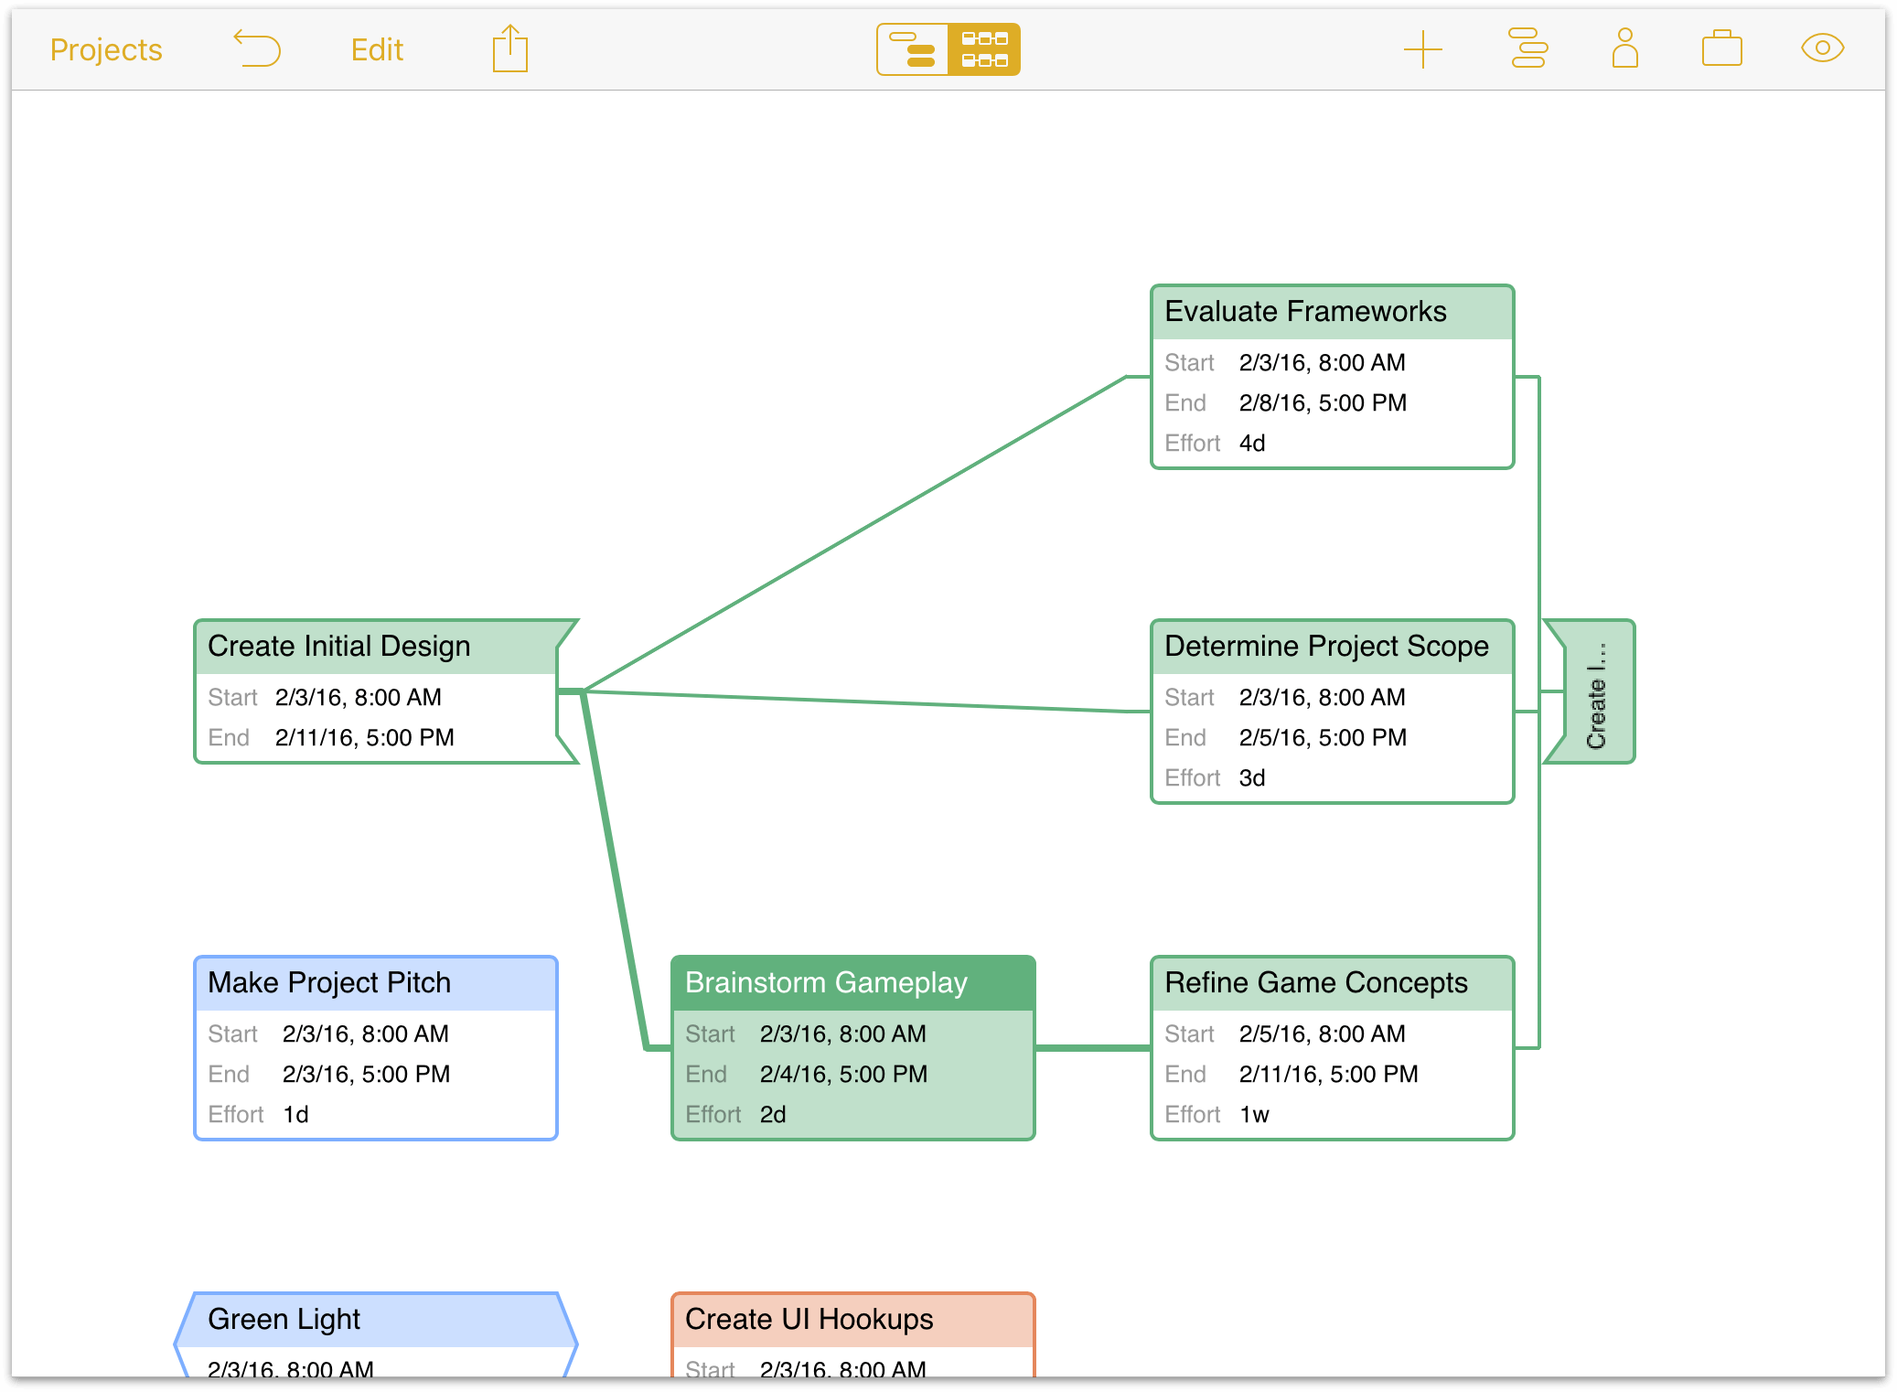This screenshot has height=1392, width=1897.
Task: Add a new item with plus icon
Action: tap(1423, 49)
